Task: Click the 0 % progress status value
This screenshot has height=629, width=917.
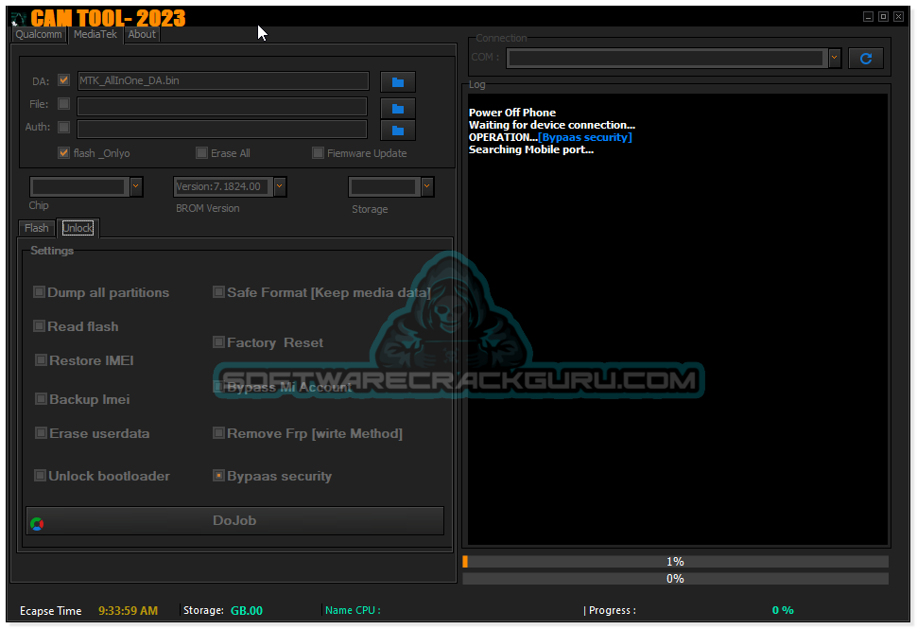Action: pyautogui.click(x=783, y=610)
